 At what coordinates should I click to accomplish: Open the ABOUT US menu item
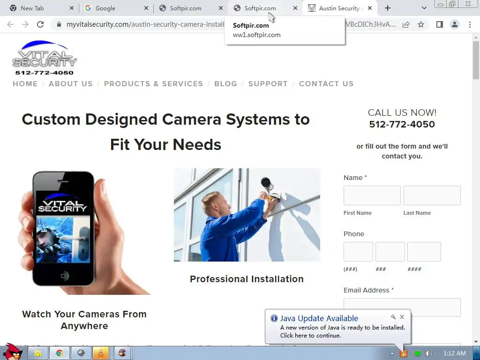tap(71, 84)
